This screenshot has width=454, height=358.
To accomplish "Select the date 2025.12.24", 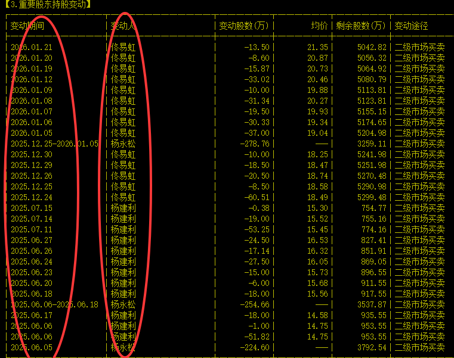I will click(32, 197).
